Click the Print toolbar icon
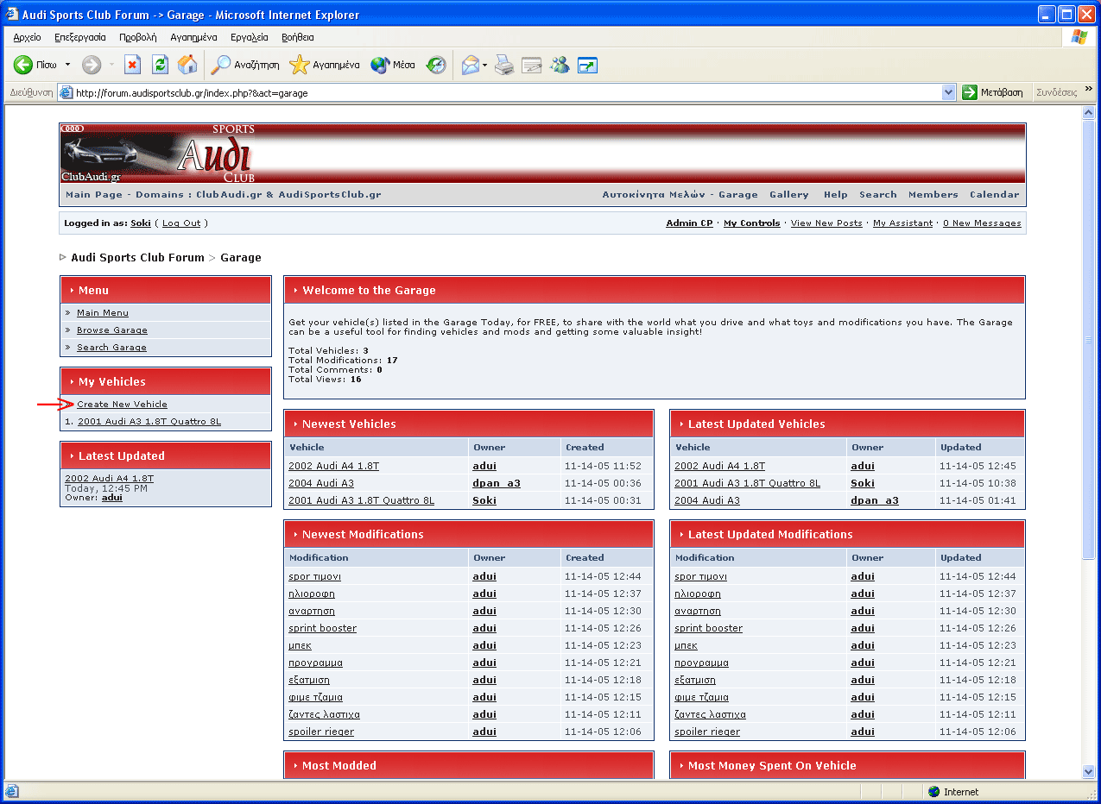The width and height of the screenshot is (1101, 804). click(x=504, y=66)
